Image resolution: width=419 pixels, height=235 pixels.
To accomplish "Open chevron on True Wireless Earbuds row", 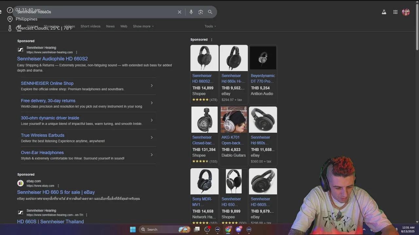I will pyautogui.click(x=152, y=137).
